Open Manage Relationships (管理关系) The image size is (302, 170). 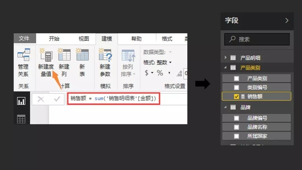pos(23,62)
